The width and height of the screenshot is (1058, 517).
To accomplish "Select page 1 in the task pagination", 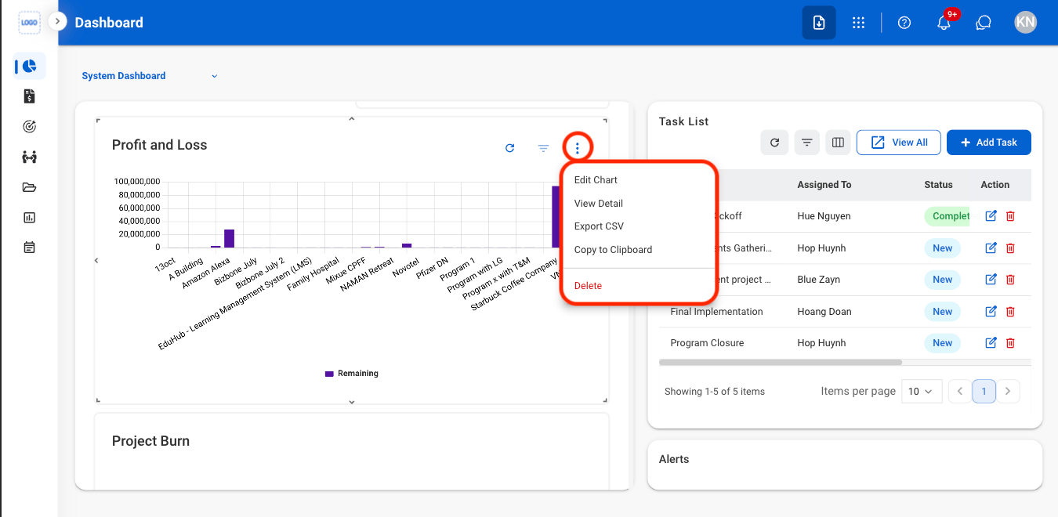I will pyautogui.click(x=984, y=391).
